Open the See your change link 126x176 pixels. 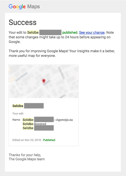(92, 32)
